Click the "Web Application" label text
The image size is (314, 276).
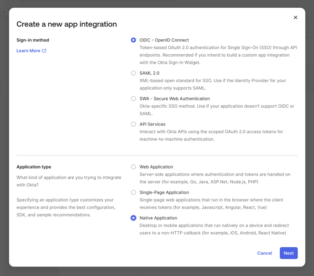click(156, 167)
